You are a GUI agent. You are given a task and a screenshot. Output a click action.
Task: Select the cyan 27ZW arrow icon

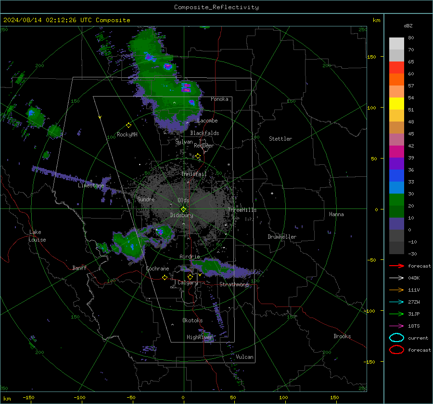click(396, 302)
